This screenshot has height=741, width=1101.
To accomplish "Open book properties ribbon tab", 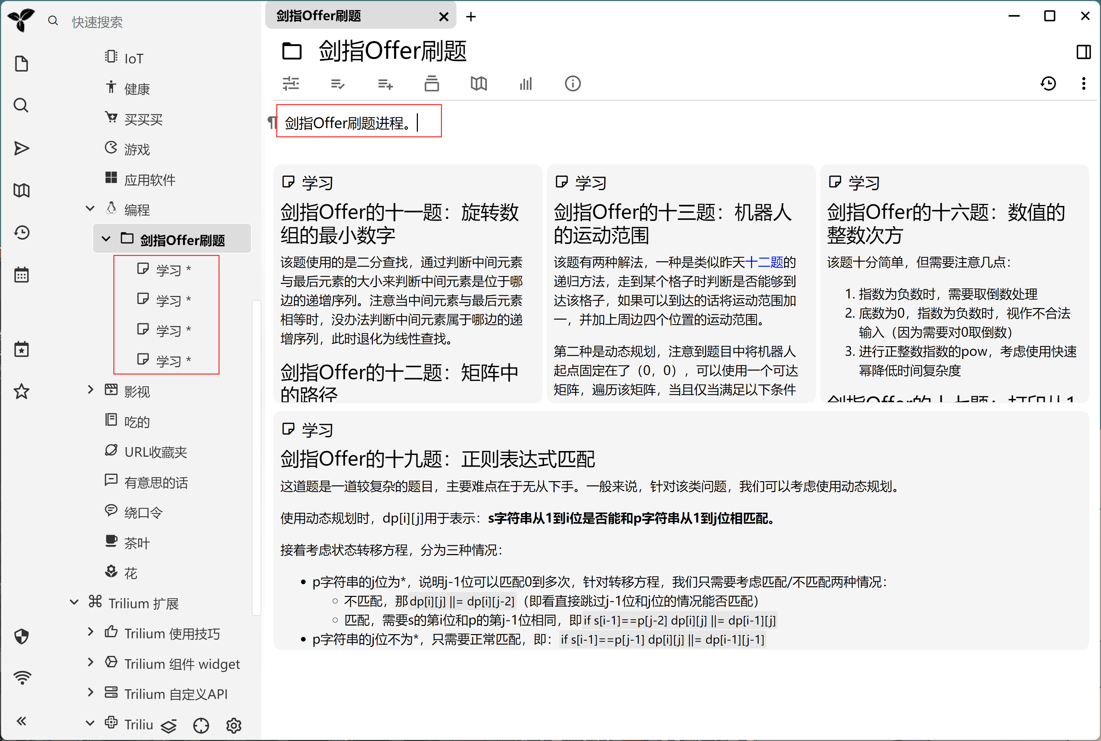I will click(432, 83).
